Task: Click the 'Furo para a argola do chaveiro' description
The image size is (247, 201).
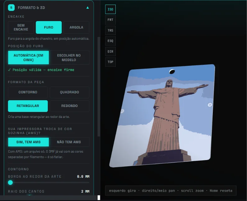Action: (49, 39)
